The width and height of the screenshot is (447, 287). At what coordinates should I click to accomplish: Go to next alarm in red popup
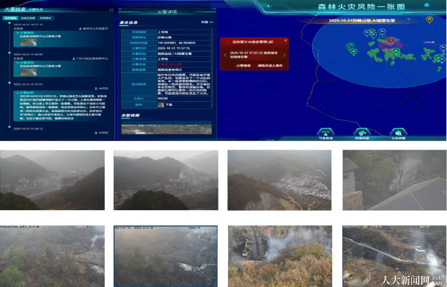285,55
